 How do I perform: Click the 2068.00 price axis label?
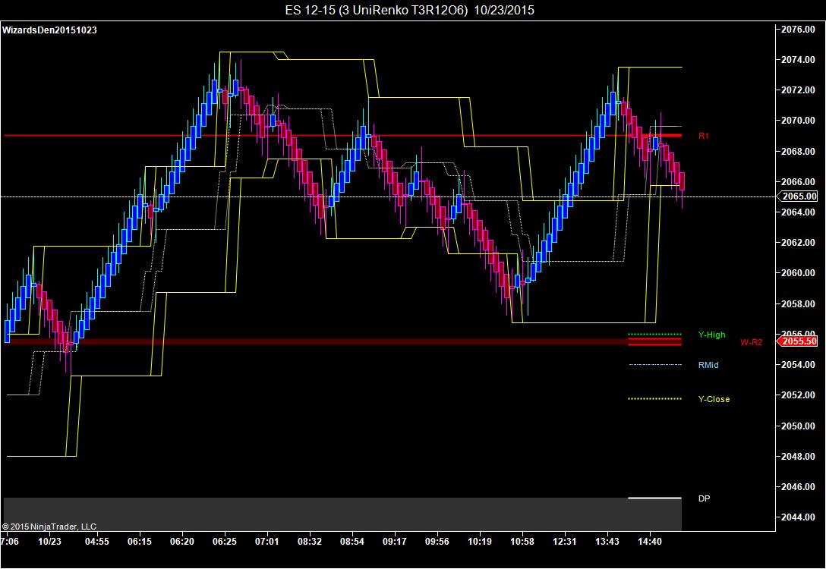(798, 152)
